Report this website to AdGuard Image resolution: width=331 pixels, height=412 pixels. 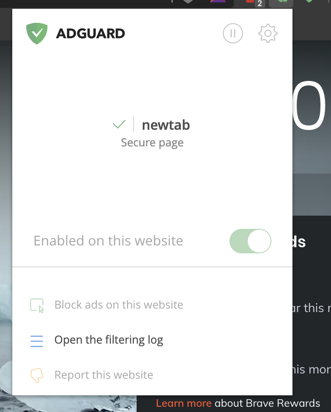103,375
